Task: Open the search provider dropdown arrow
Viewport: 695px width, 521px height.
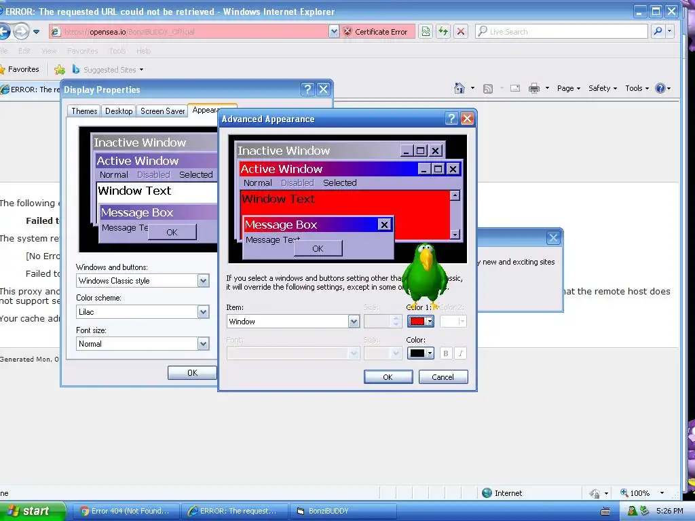Action: 670,31
